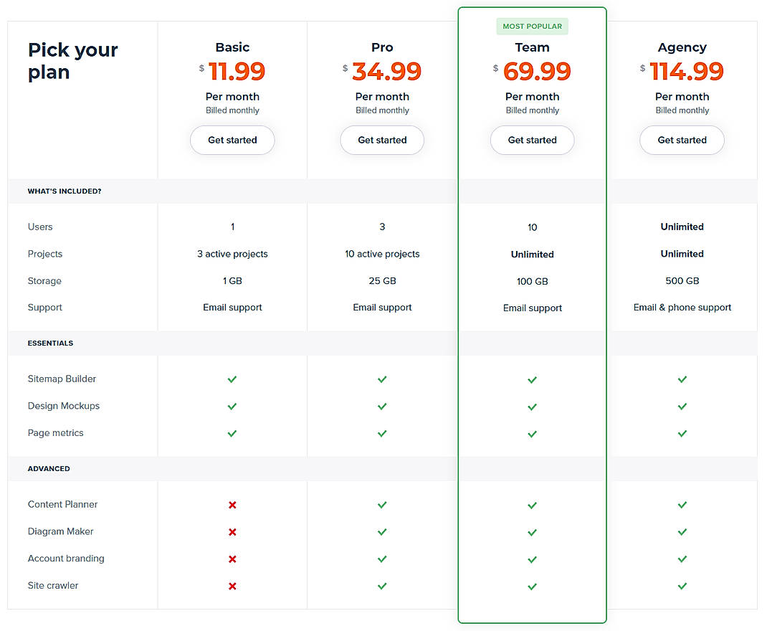Image resolution: width=767 pixels, height=631 pixels.
Task: Click '10 active projects' in Pro column
Action: pyautogui.click(x=382, y=254)
